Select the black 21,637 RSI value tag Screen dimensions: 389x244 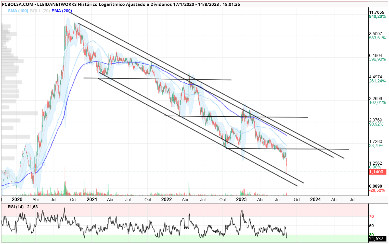[x=378, y=239]
